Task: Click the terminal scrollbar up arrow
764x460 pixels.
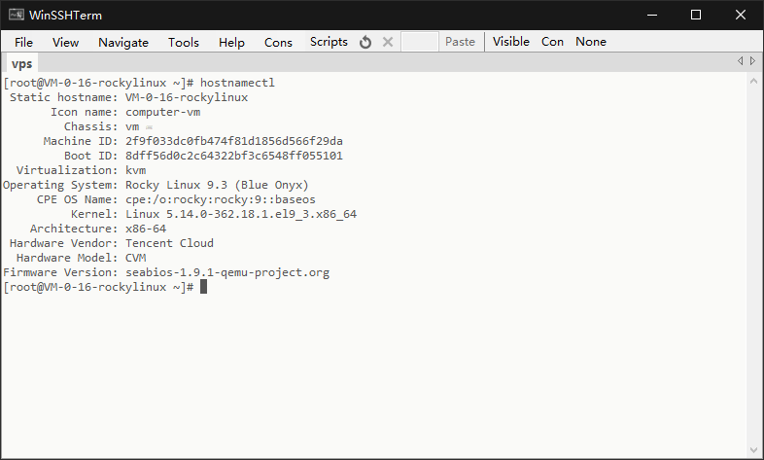Action: (753, 82)
